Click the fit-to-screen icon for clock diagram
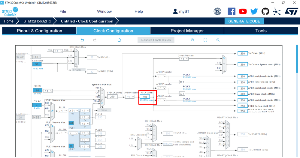Viewport: 300px width, 158px height. click(x=205, y=40)
